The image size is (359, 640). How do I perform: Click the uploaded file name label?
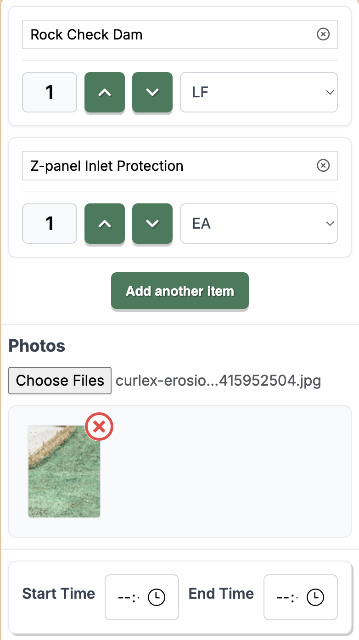(219, 380)
